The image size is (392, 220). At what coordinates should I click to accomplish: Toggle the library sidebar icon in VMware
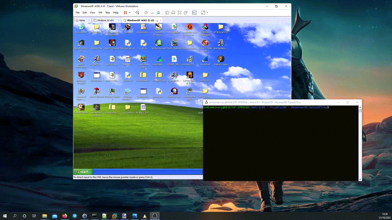[167, 13]
